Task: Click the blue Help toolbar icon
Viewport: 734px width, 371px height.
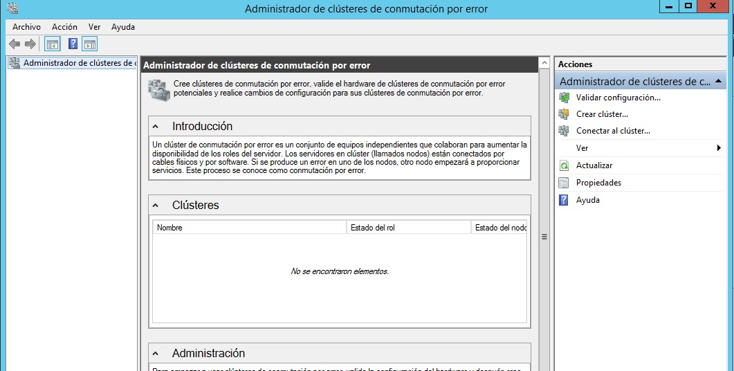Action: (73, 44)
